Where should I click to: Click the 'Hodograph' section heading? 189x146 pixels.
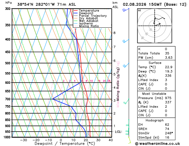coord(155,120)
